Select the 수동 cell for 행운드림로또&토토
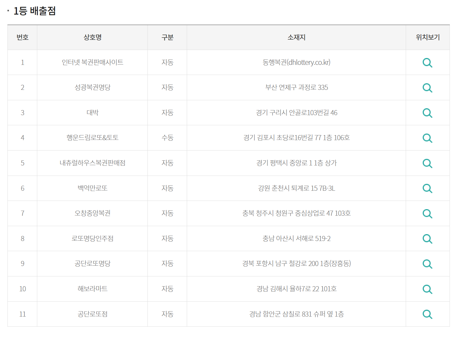This screenshot has height=338, width=457. [167, 138]
